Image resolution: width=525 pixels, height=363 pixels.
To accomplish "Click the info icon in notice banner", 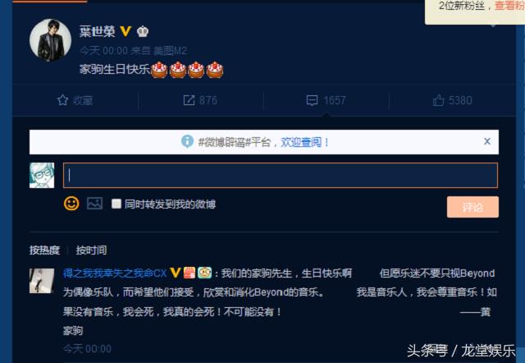I will (x=187, y=141).
